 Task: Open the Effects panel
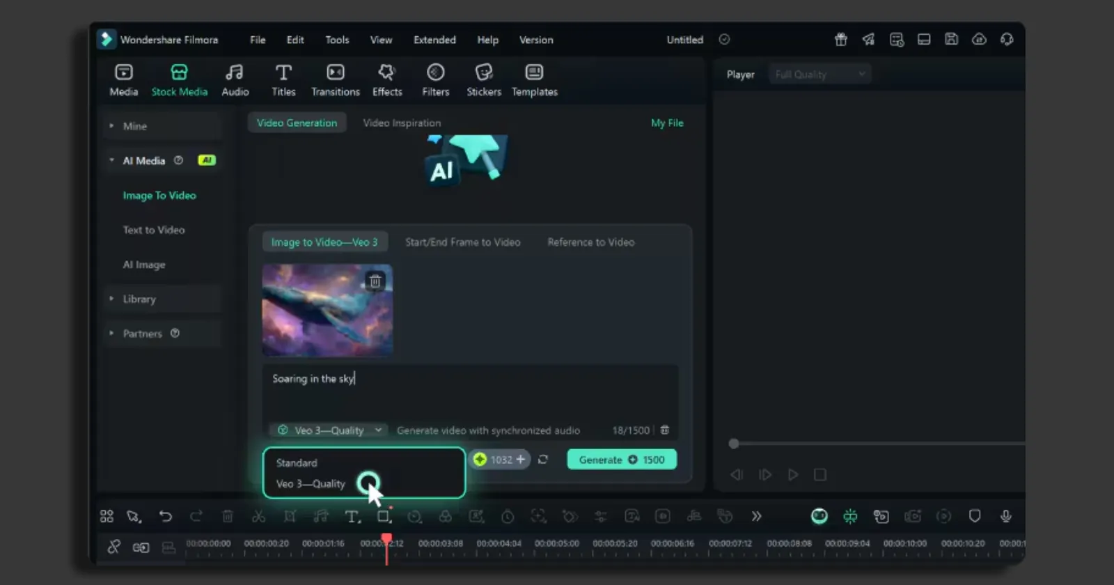coord(387,80)
